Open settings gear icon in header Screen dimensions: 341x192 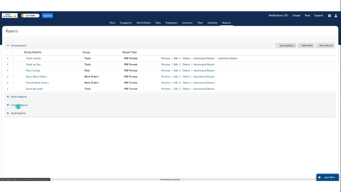click(x=329, y=16)
